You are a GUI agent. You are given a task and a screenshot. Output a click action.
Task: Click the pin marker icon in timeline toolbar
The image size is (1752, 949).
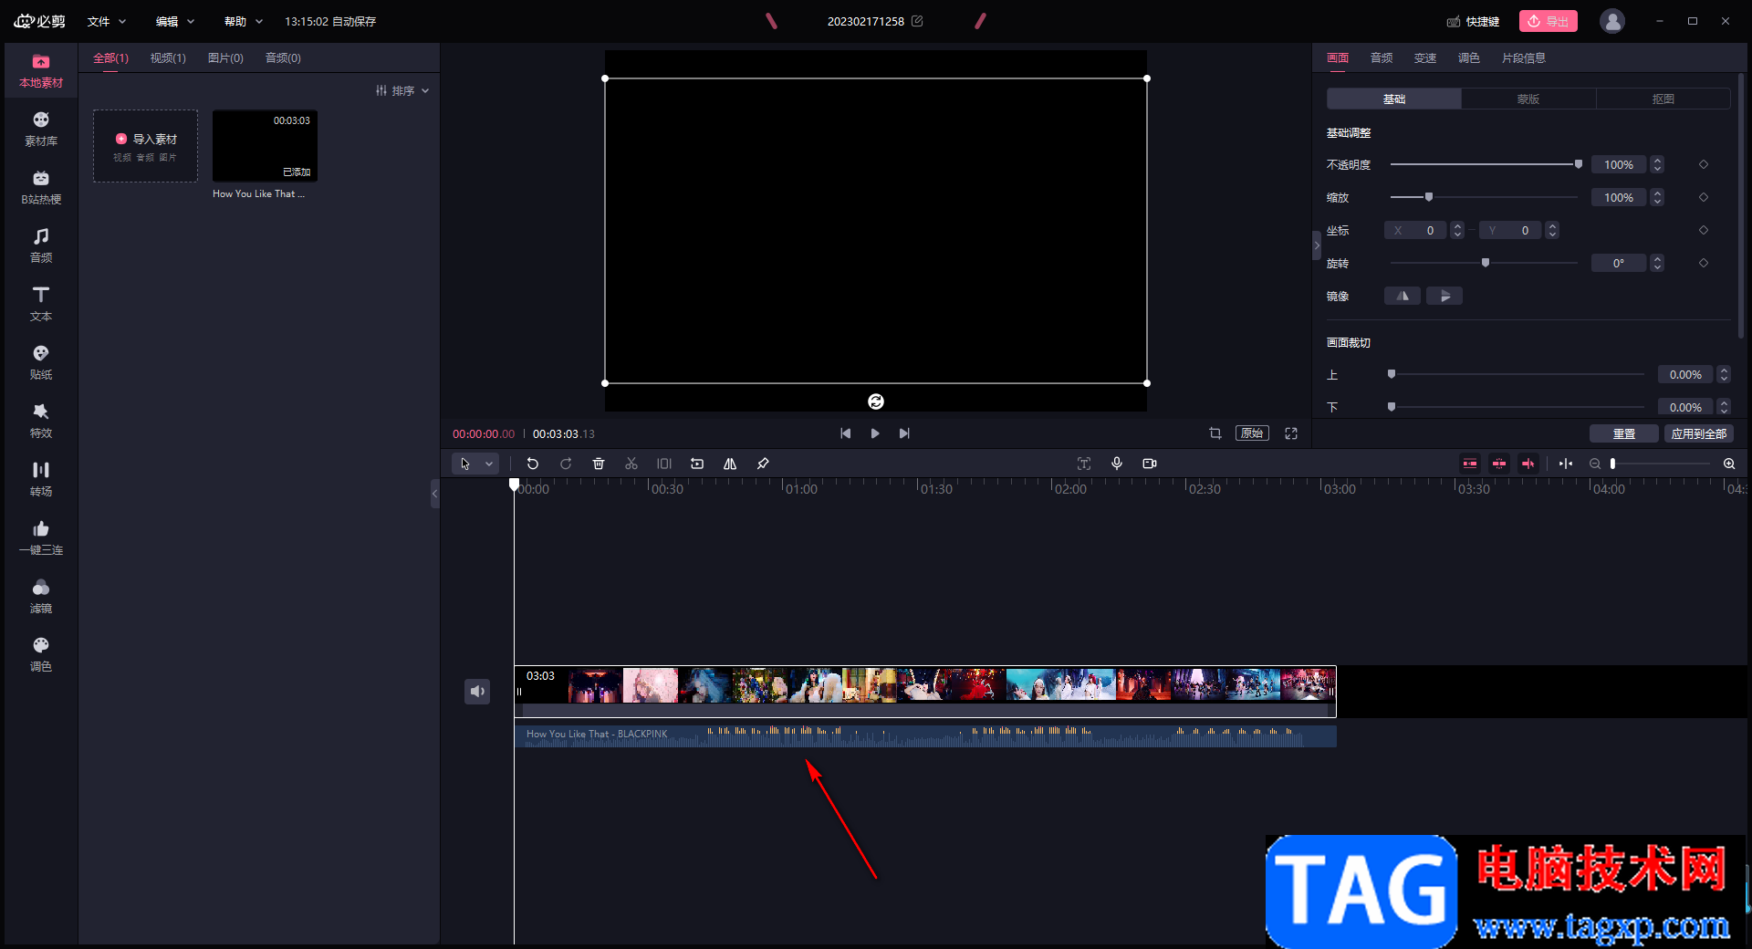[763, 464]
